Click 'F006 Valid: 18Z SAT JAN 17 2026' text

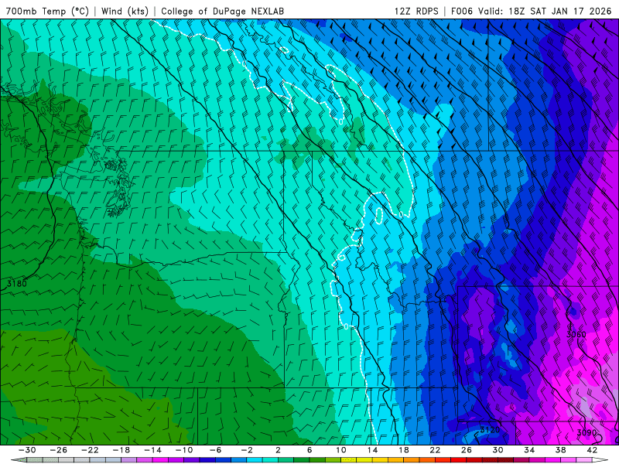click(531, 11)
